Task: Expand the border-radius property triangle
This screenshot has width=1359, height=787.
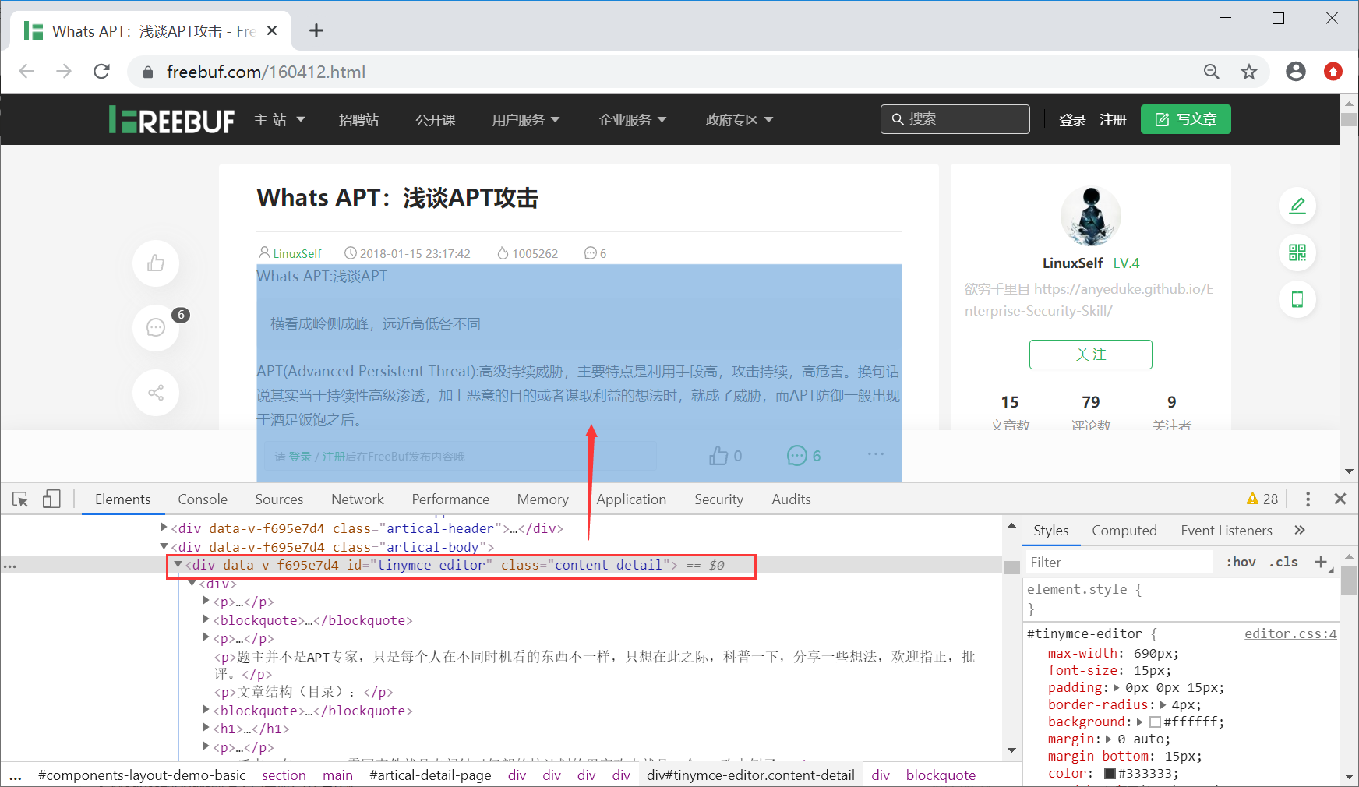Action: [x=1163, y=705]
